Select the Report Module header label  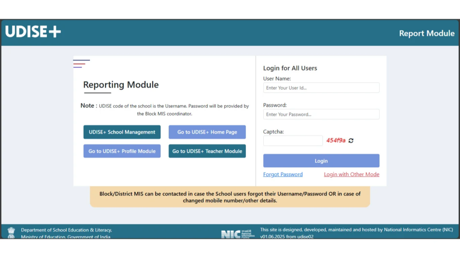(x=426, y=33)
